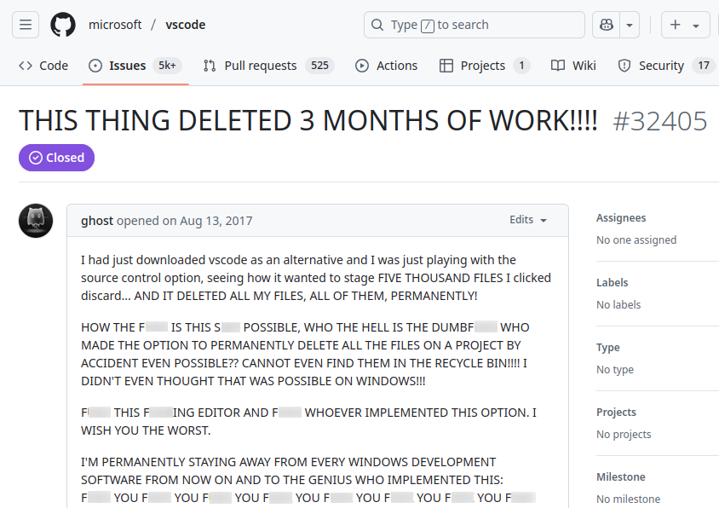Image resolution: width=719 pixels, height=508 pixels.
Task: Go to the Actions tab
Action: pyautogui.click(x=386, y=66)
